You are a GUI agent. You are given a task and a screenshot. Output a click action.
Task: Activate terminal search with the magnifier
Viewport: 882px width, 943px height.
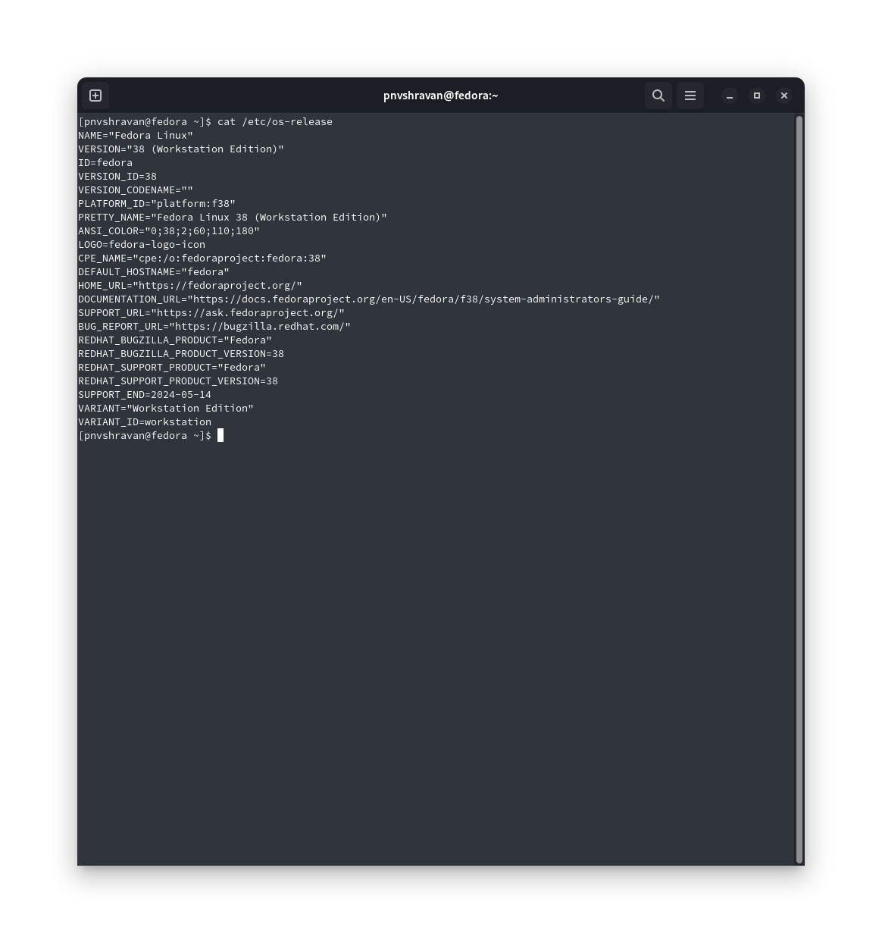pos(658,96)
